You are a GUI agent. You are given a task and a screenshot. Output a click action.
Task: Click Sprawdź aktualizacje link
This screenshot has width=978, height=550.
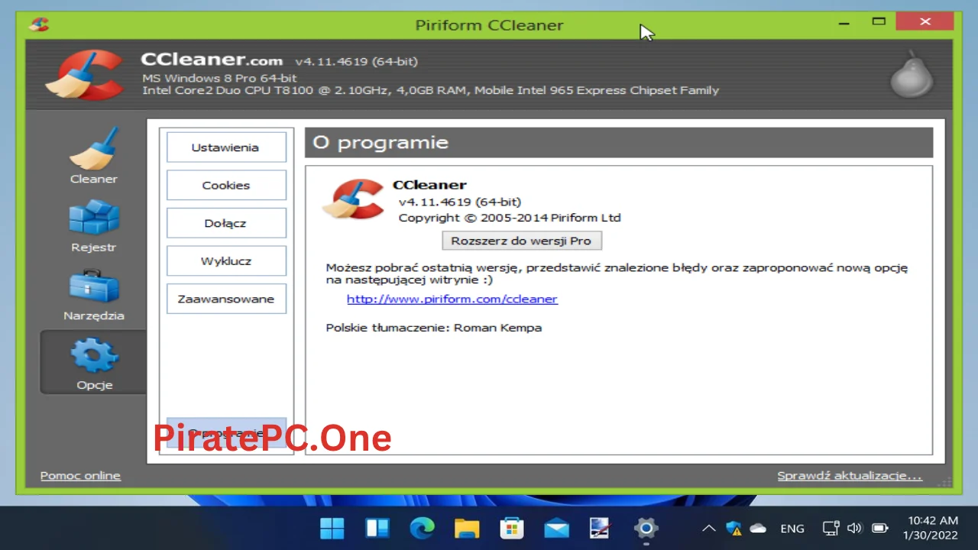tap(850, 475)
